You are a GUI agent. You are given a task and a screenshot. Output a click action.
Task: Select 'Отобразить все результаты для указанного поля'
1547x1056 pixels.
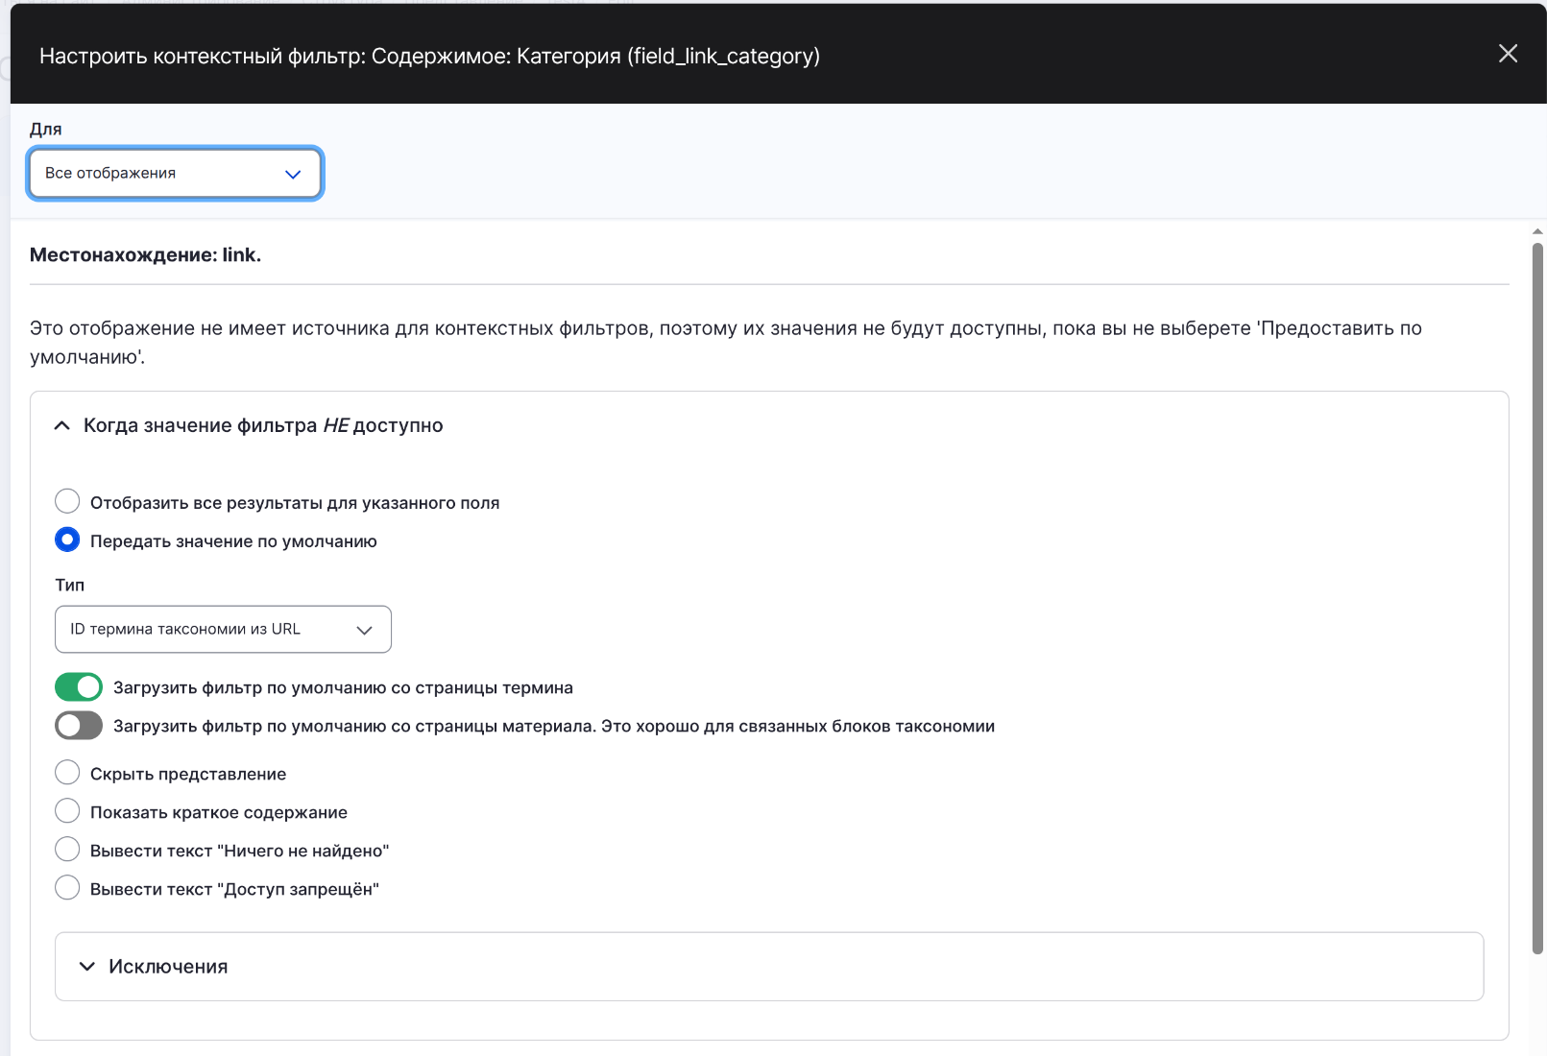coord(67,501)
